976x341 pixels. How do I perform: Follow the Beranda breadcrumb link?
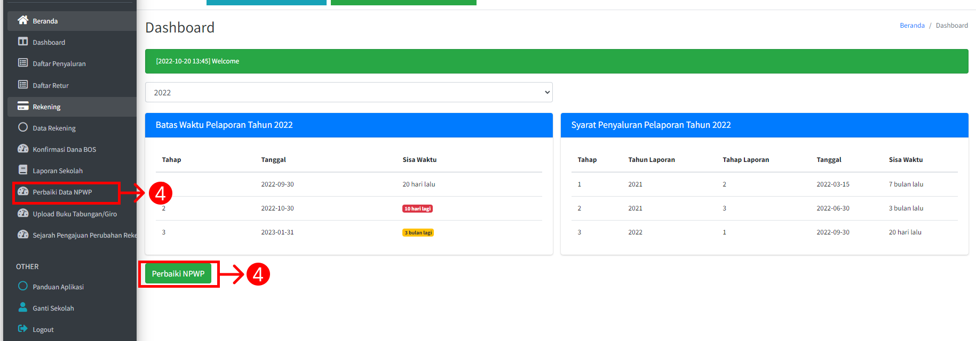coord(912,26)
